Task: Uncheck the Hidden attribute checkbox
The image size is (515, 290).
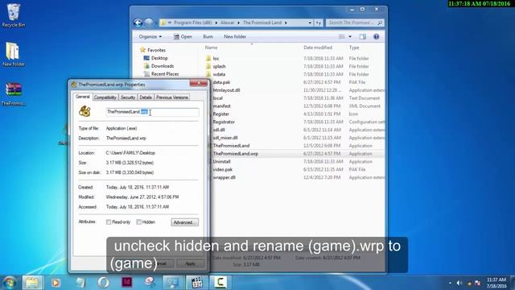Action: pyautogui.click(x=139, y=222)
